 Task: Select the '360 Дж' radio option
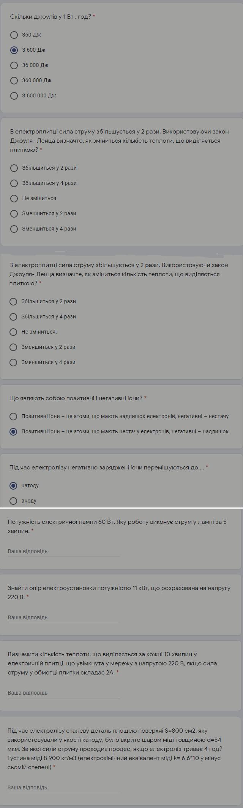coord(14,35)
